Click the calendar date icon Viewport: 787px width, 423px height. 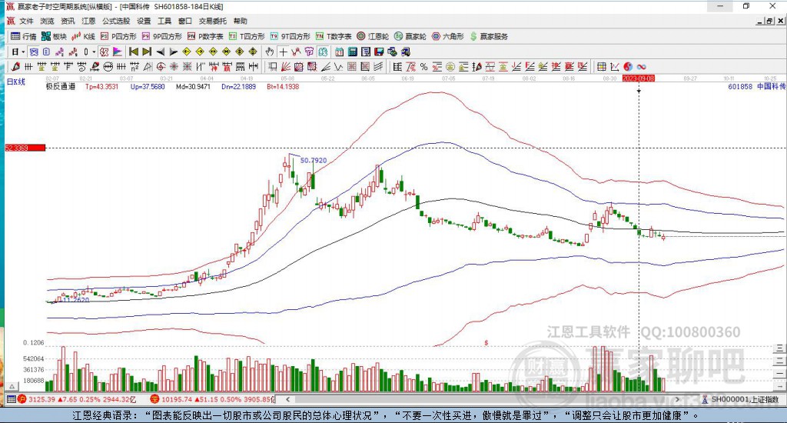(x=339, y=52)
